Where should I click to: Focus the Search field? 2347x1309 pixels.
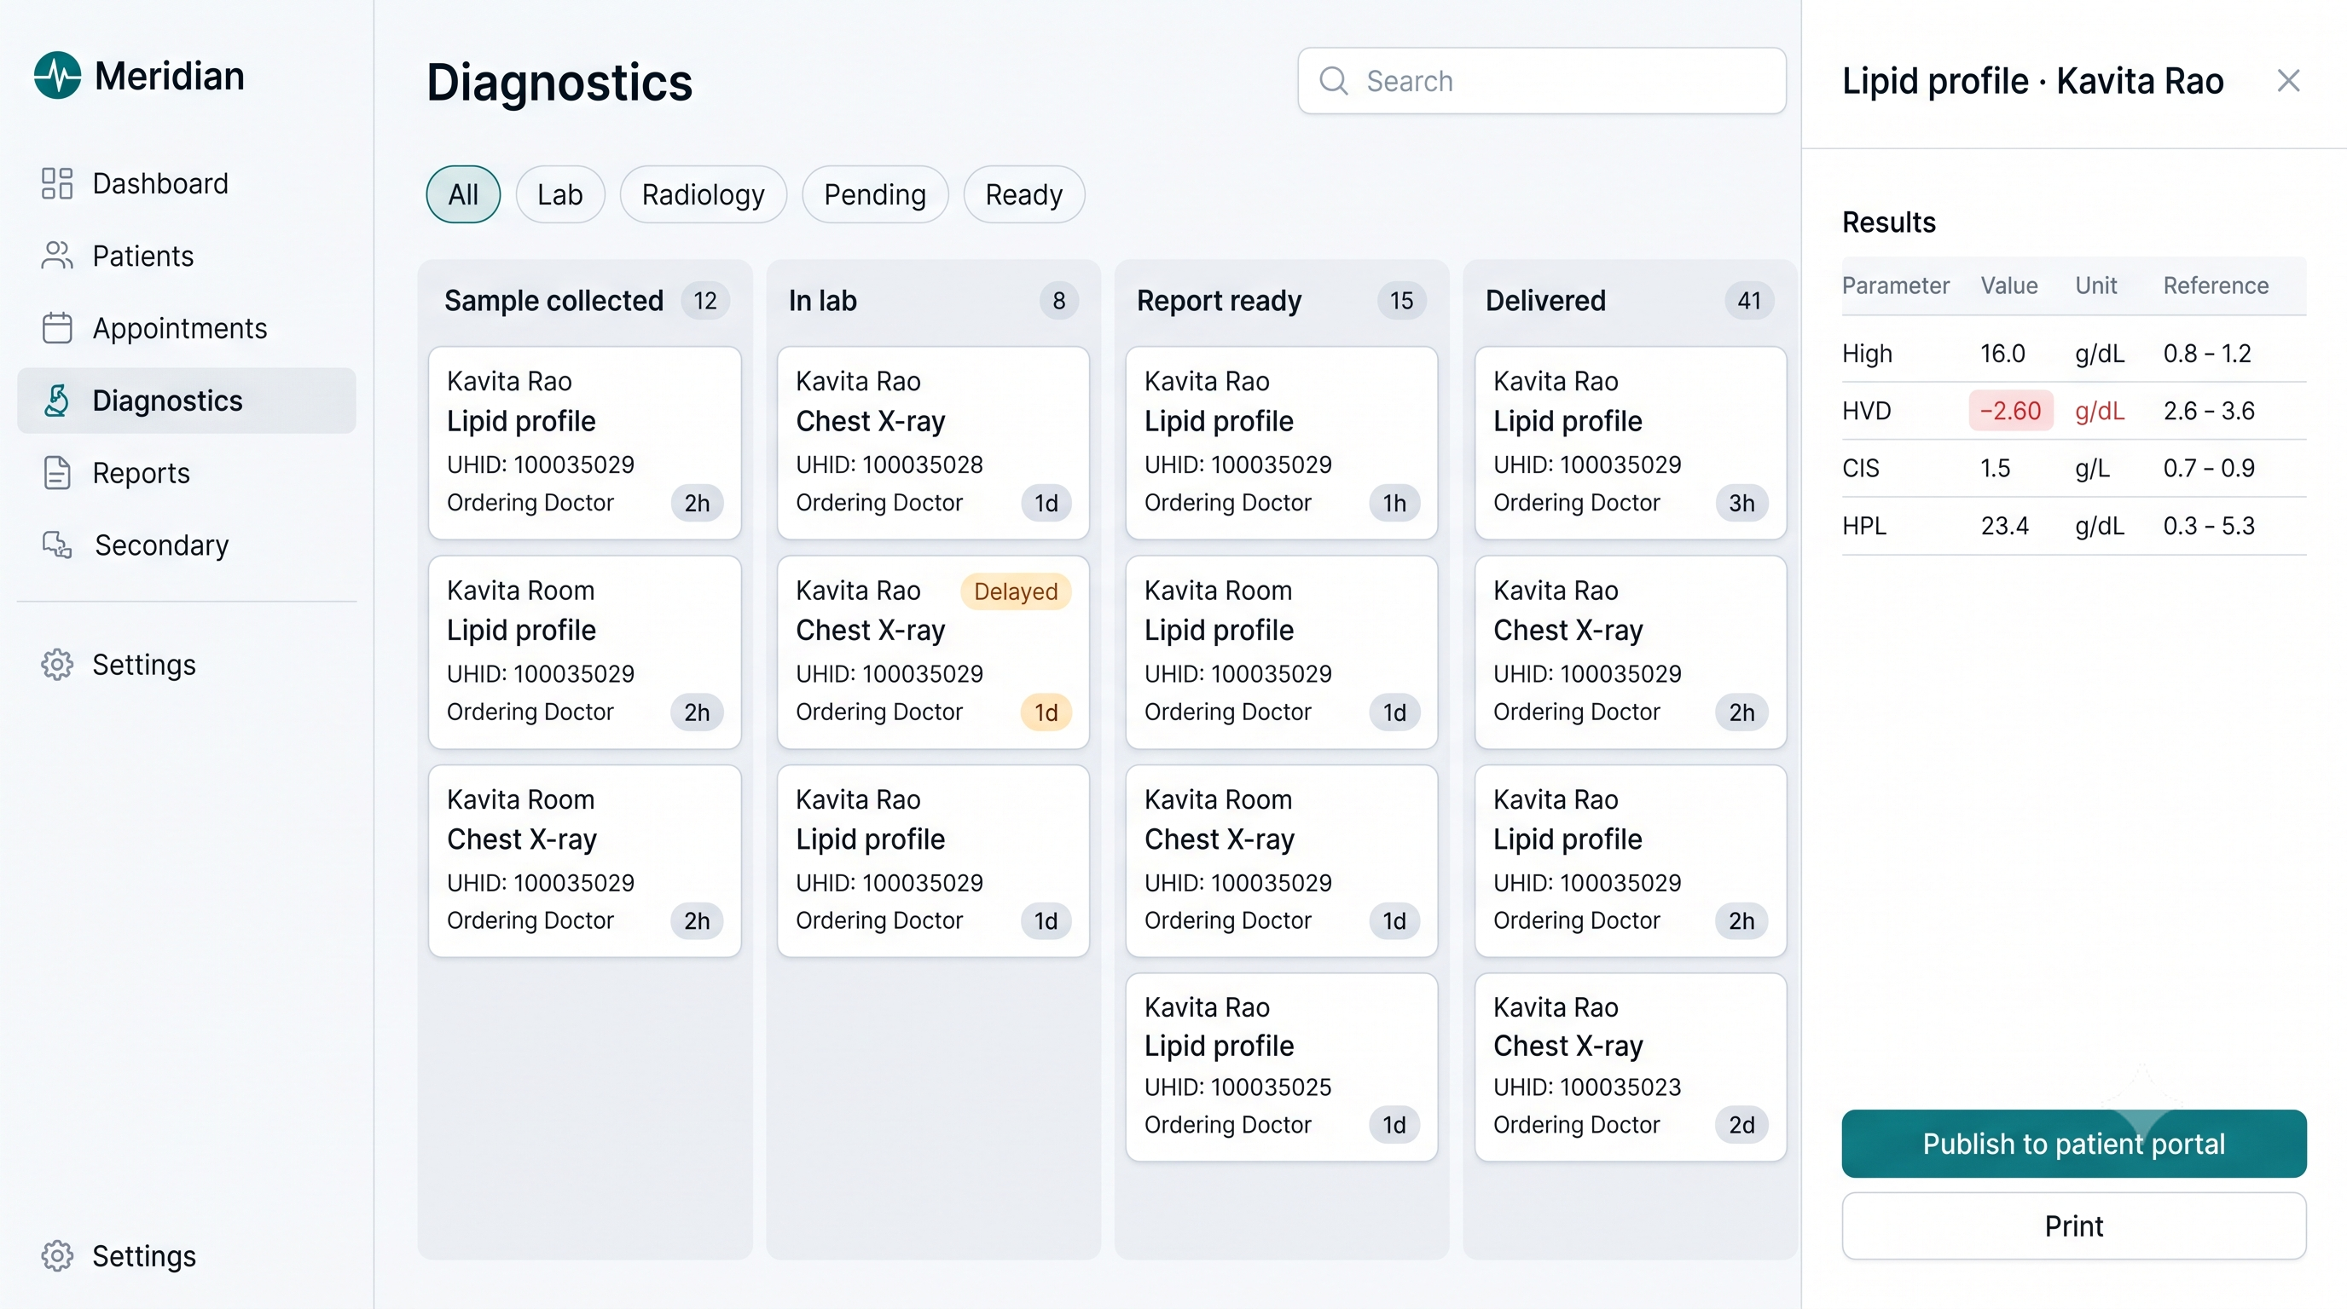[x=1542, y=81]
